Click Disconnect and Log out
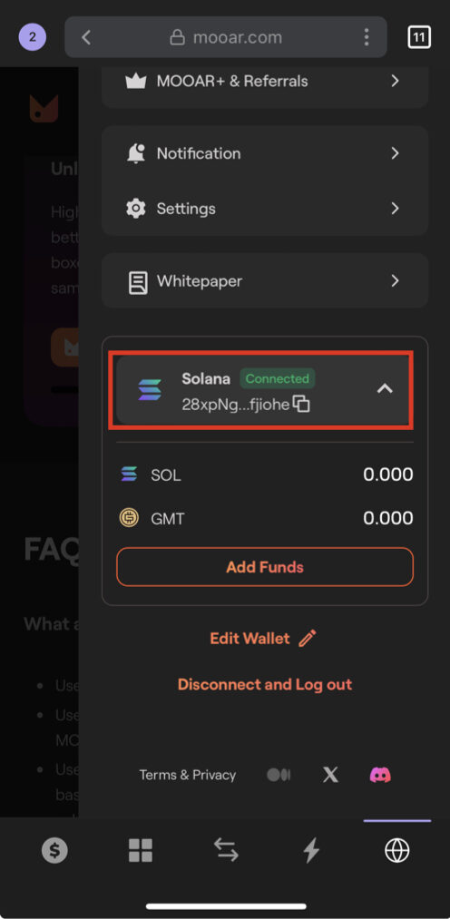 tap(265, 685)
